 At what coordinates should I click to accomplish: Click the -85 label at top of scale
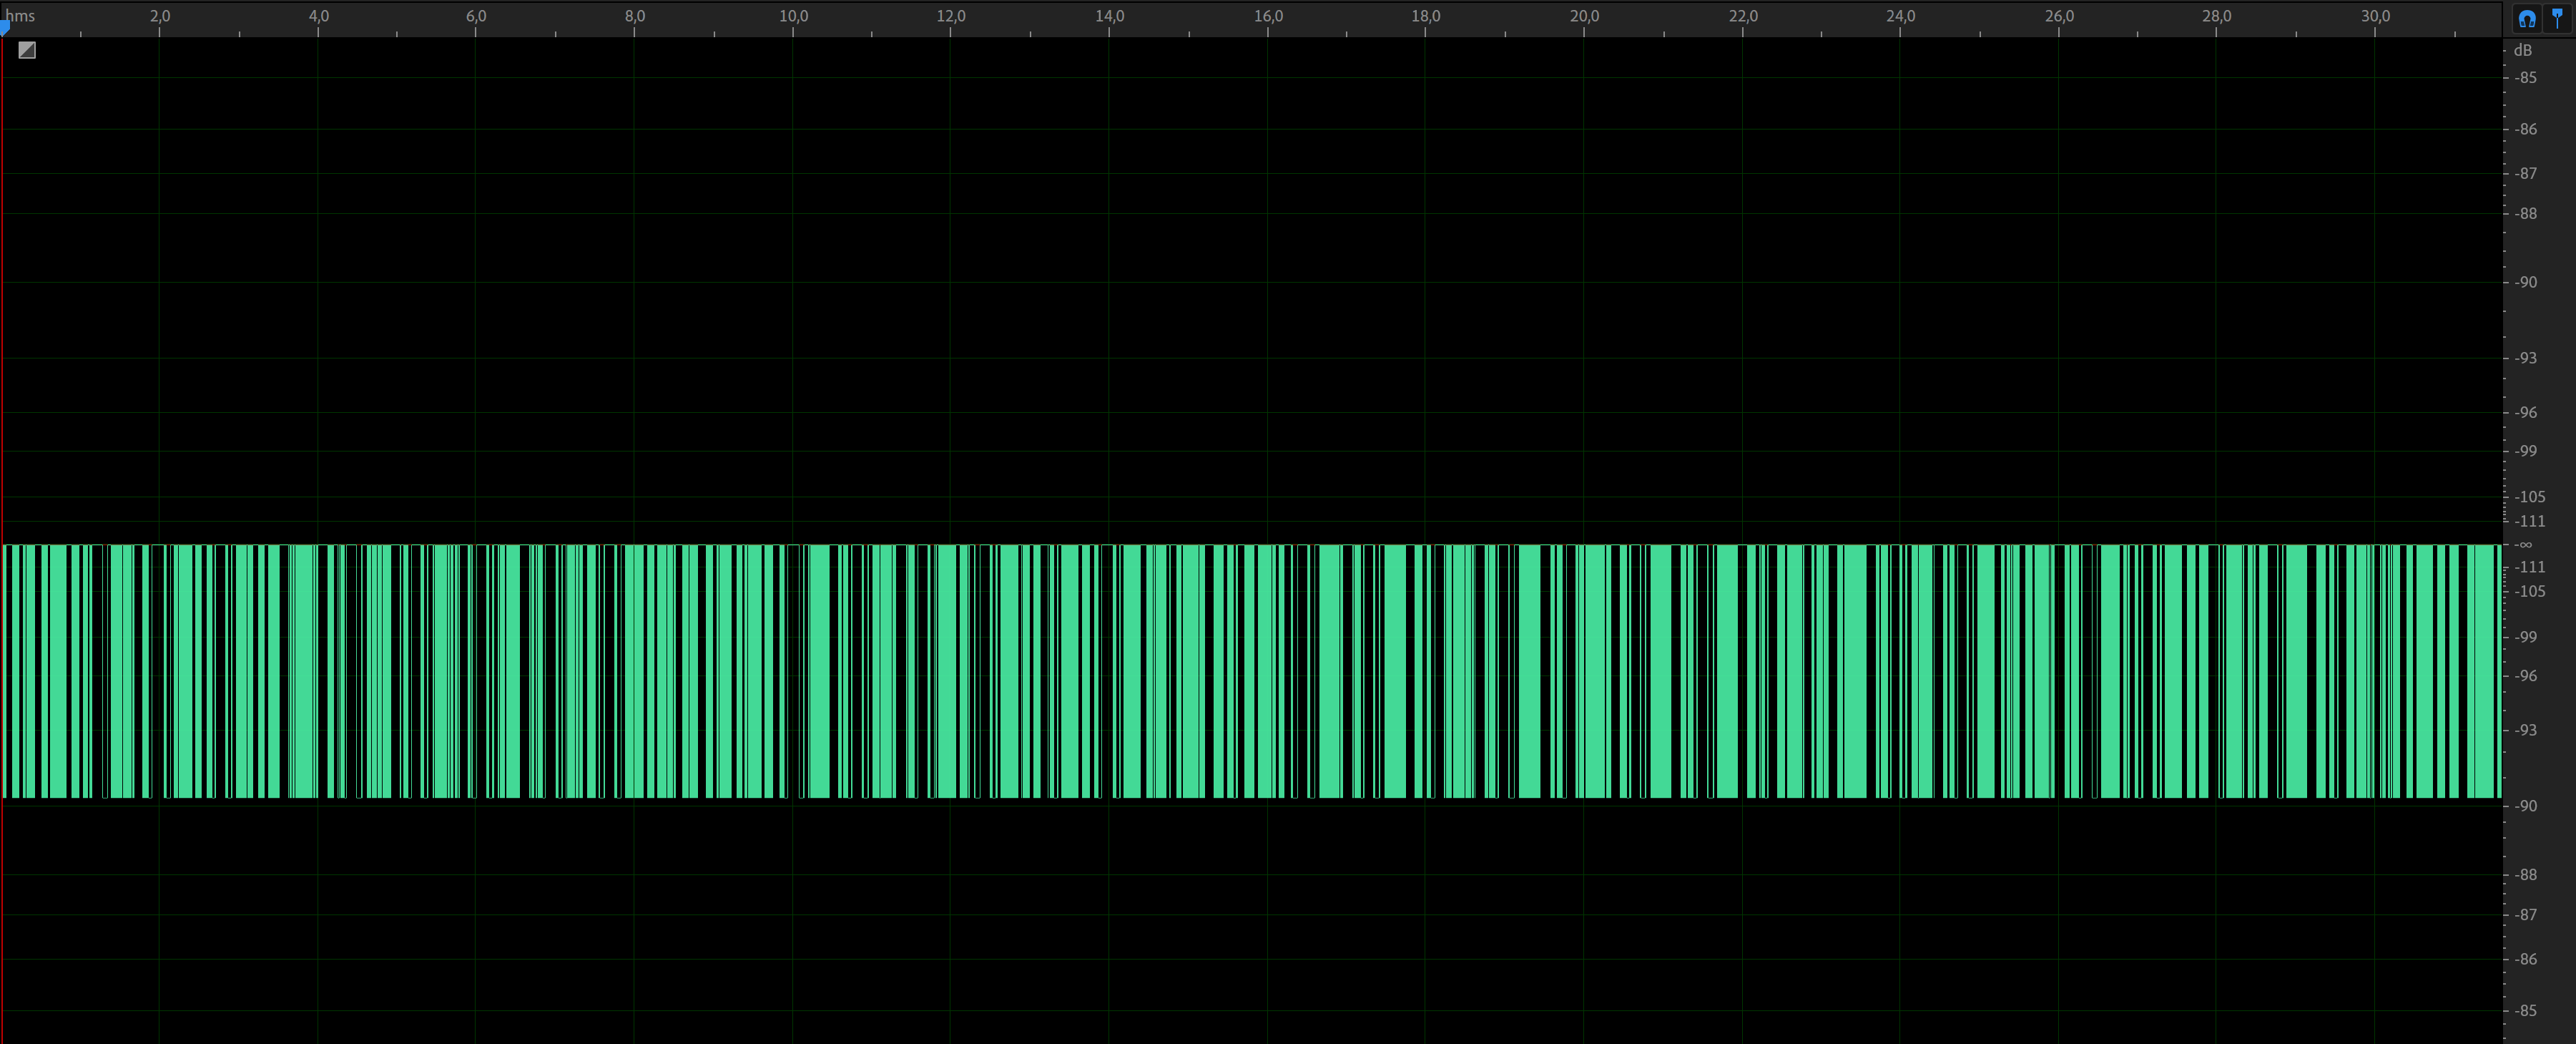tap(2527, 78)
